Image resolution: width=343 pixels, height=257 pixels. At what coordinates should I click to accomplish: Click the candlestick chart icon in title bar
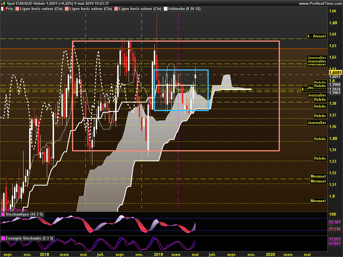[3, 3]
